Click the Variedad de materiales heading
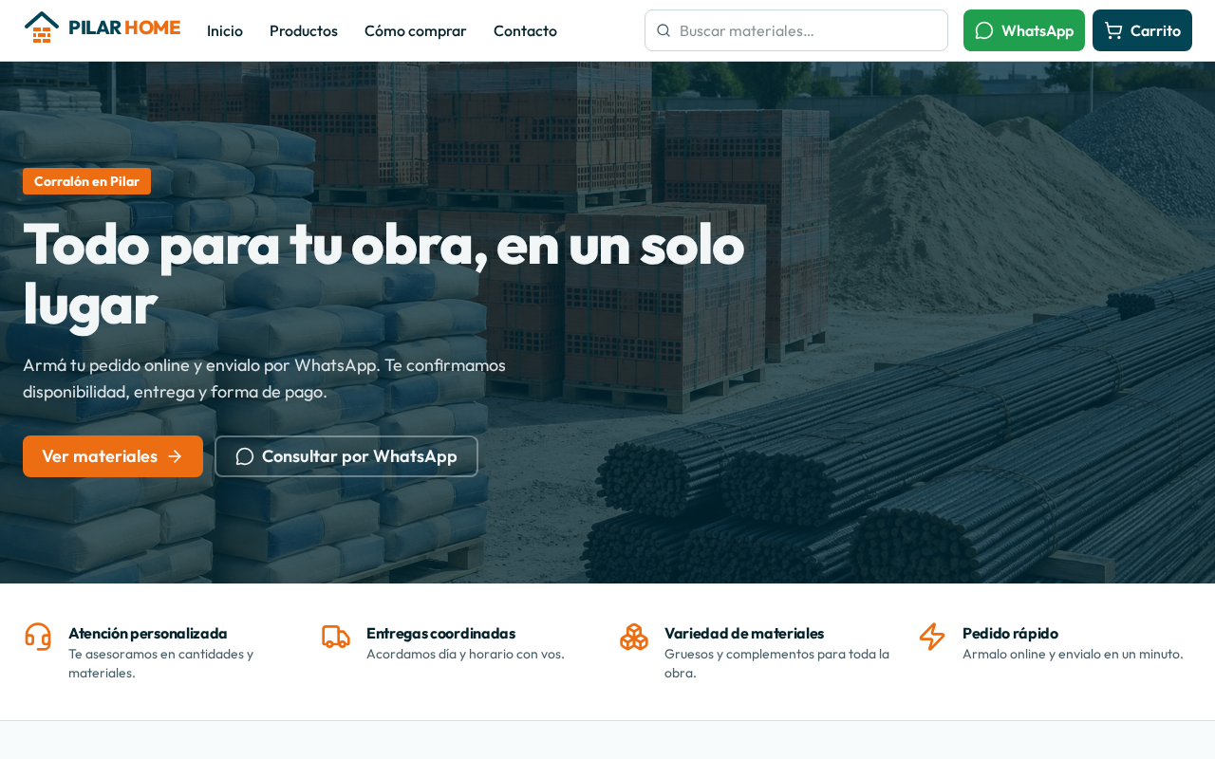 point(744,633)
